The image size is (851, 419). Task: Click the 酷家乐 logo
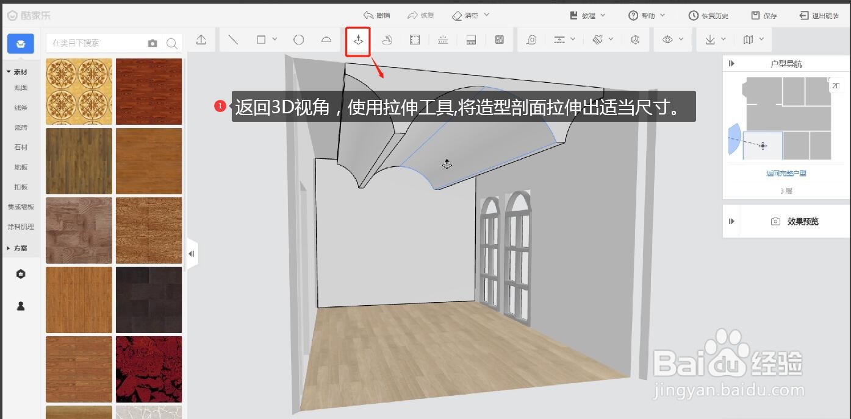[x=29, y=15]
